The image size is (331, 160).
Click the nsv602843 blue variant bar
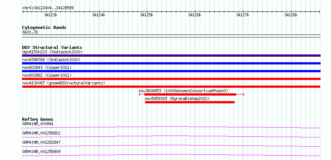pyautogui.click(x=171, y=71)
